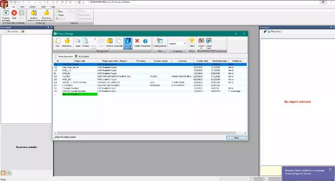Select the Documents panel tab
This screenshot has width=335, height=181.
tap(12, 32)
